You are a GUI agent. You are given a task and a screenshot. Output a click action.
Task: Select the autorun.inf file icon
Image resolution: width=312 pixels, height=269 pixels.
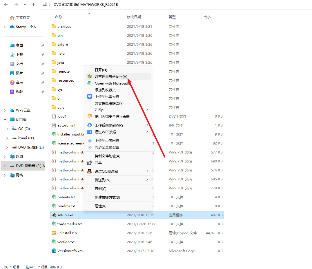tap(54, 125)
